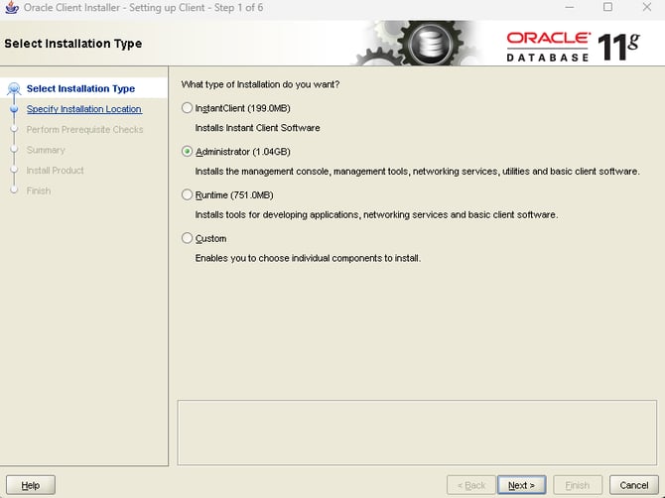Select the Runtime installation radio button
Viewport: 665px width, 498px height.
[188, 195]
